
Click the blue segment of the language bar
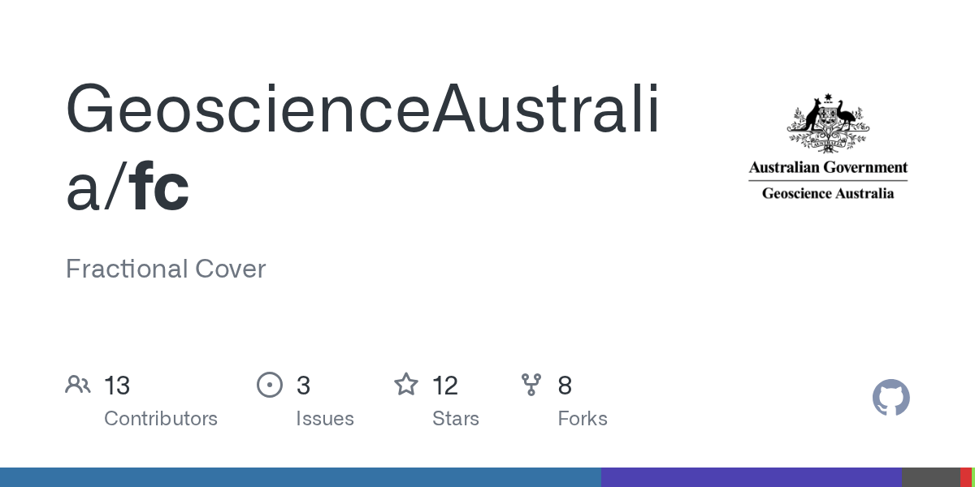point(301,477)
